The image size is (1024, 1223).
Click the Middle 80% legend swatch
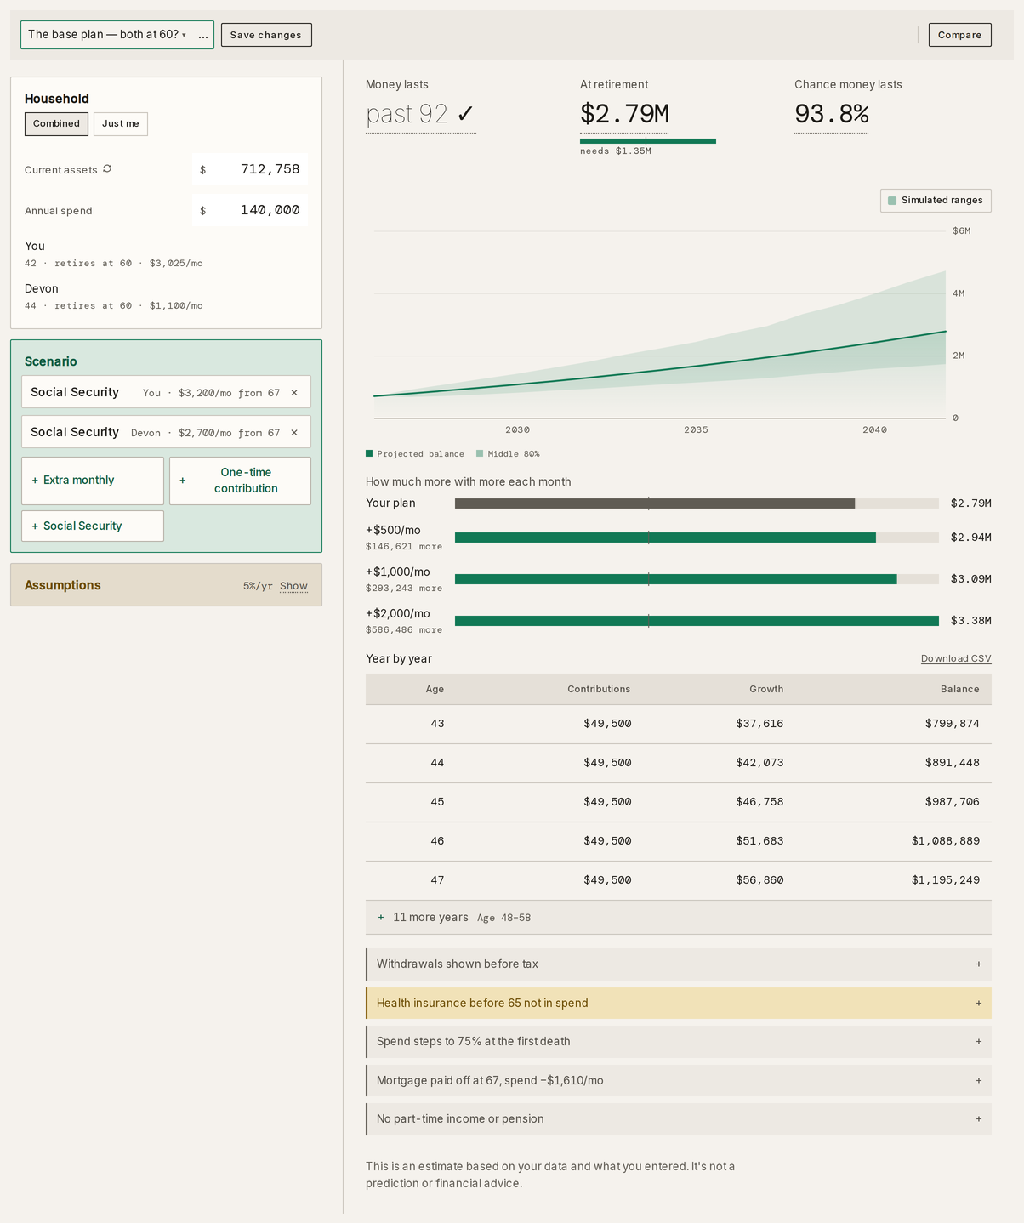click(x=480, y=454)
